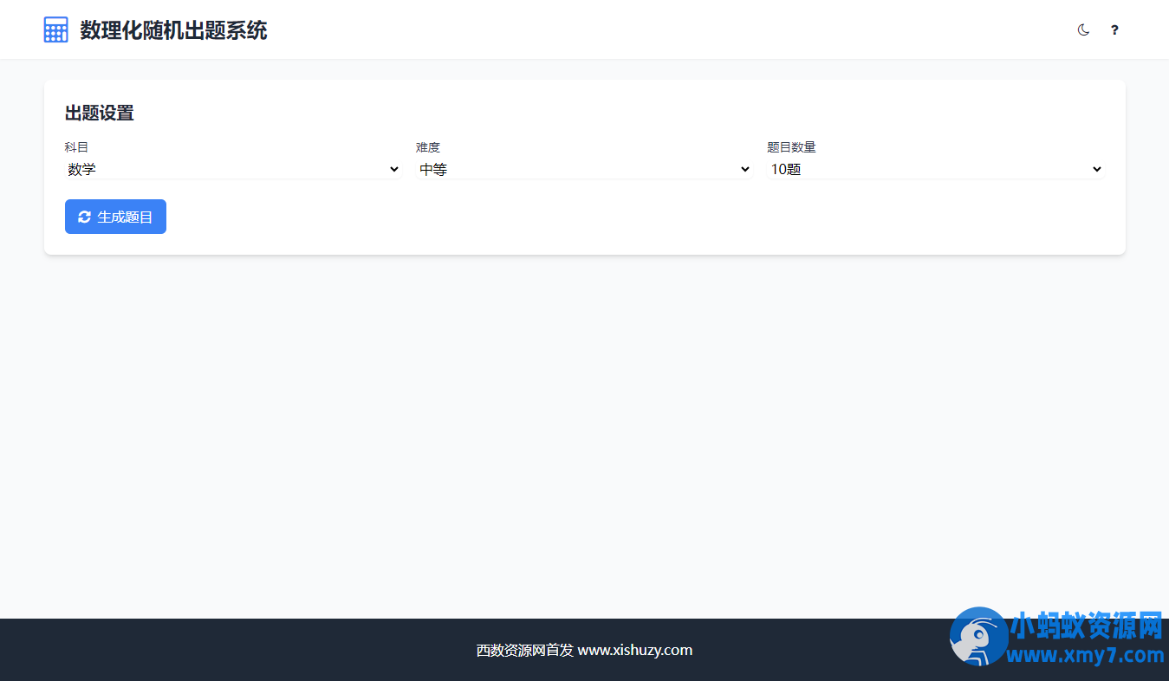Expand the 题目数量 question count dropdown
The width and height of the screenshot is (1169, 681).
click(x=936, y=169)
